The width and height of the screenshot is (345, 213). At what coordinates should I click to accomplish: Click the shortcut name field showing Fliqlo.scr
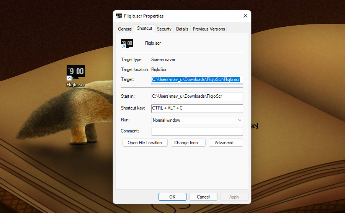click(x=153, y=43)
